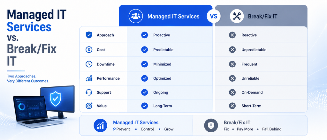Click the bottom Break/Fix IT heading
This screenshot has height=140, width=327.
pos(237,122)
